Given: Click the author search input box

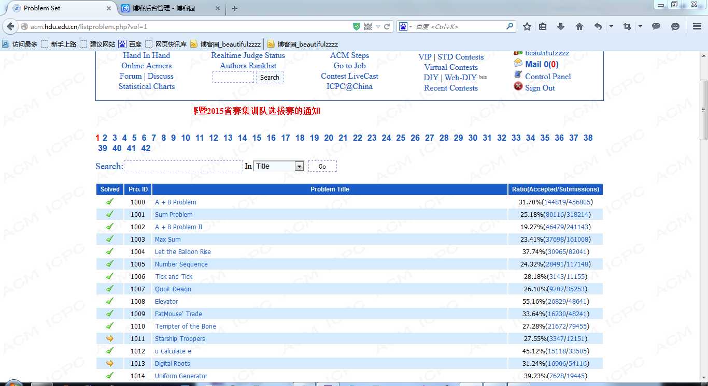Looking at the screenshot, I should click(x=233, y=77).
